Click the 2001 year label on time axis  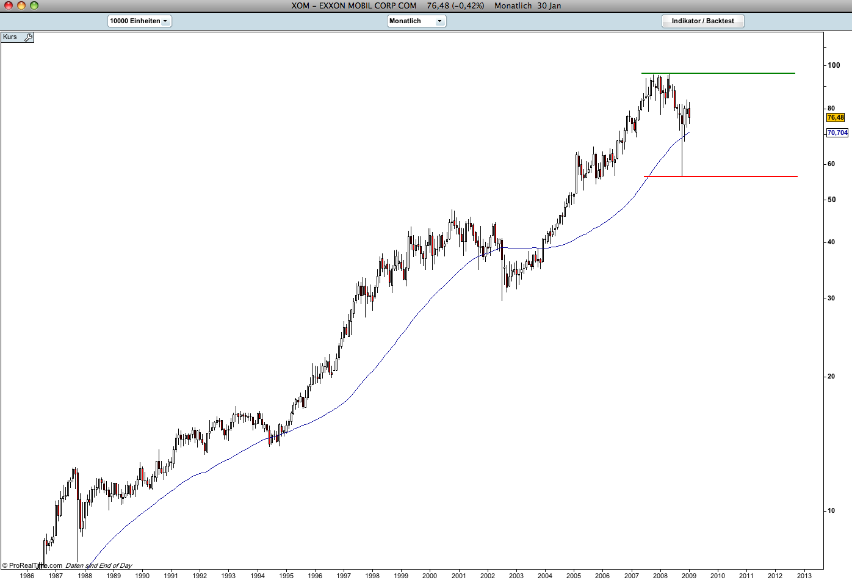click(x=458, y=575)
